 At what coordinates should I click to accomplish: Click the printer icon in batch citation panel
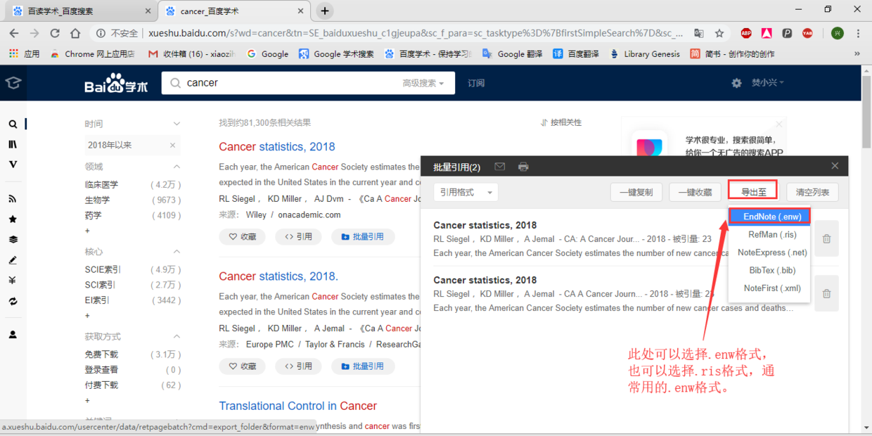coord(523,167)
